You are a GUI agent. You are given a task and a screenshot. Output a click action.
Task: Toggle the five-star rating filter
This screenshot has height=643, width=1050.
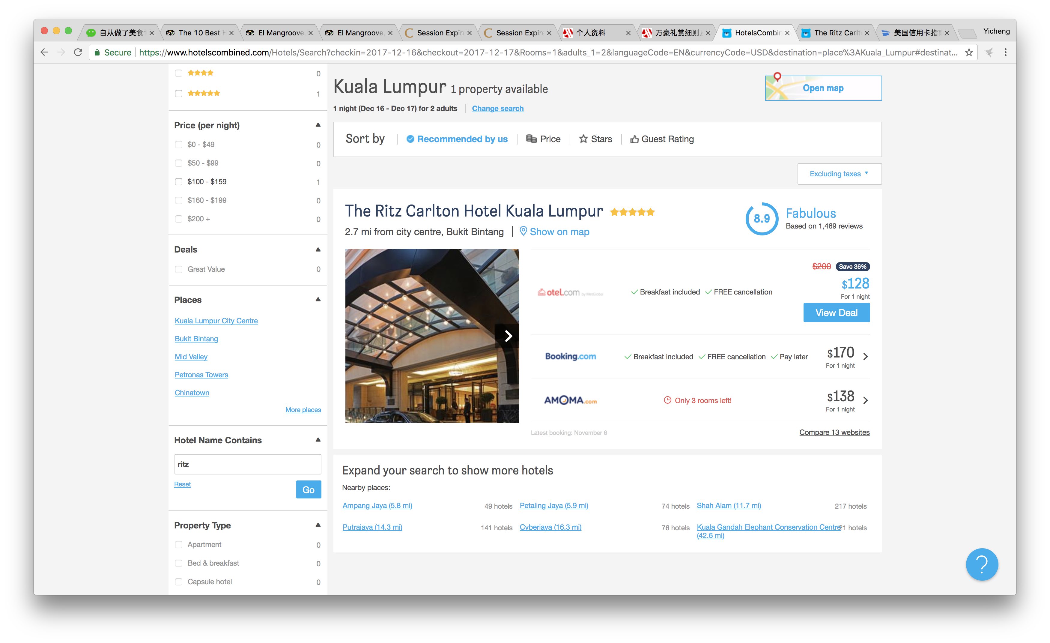179,94
